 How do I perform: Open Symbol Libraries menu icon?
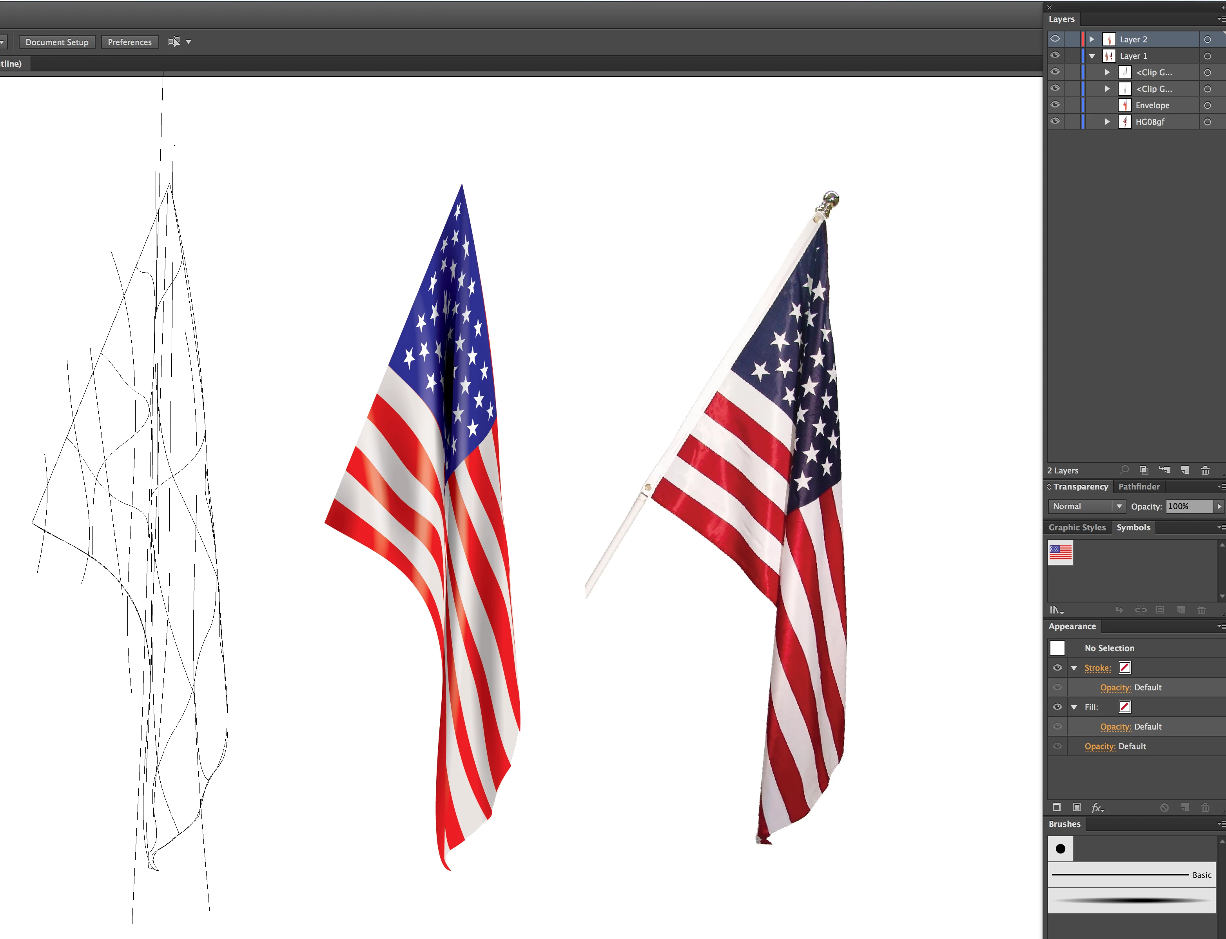[x=1056, y=610]
